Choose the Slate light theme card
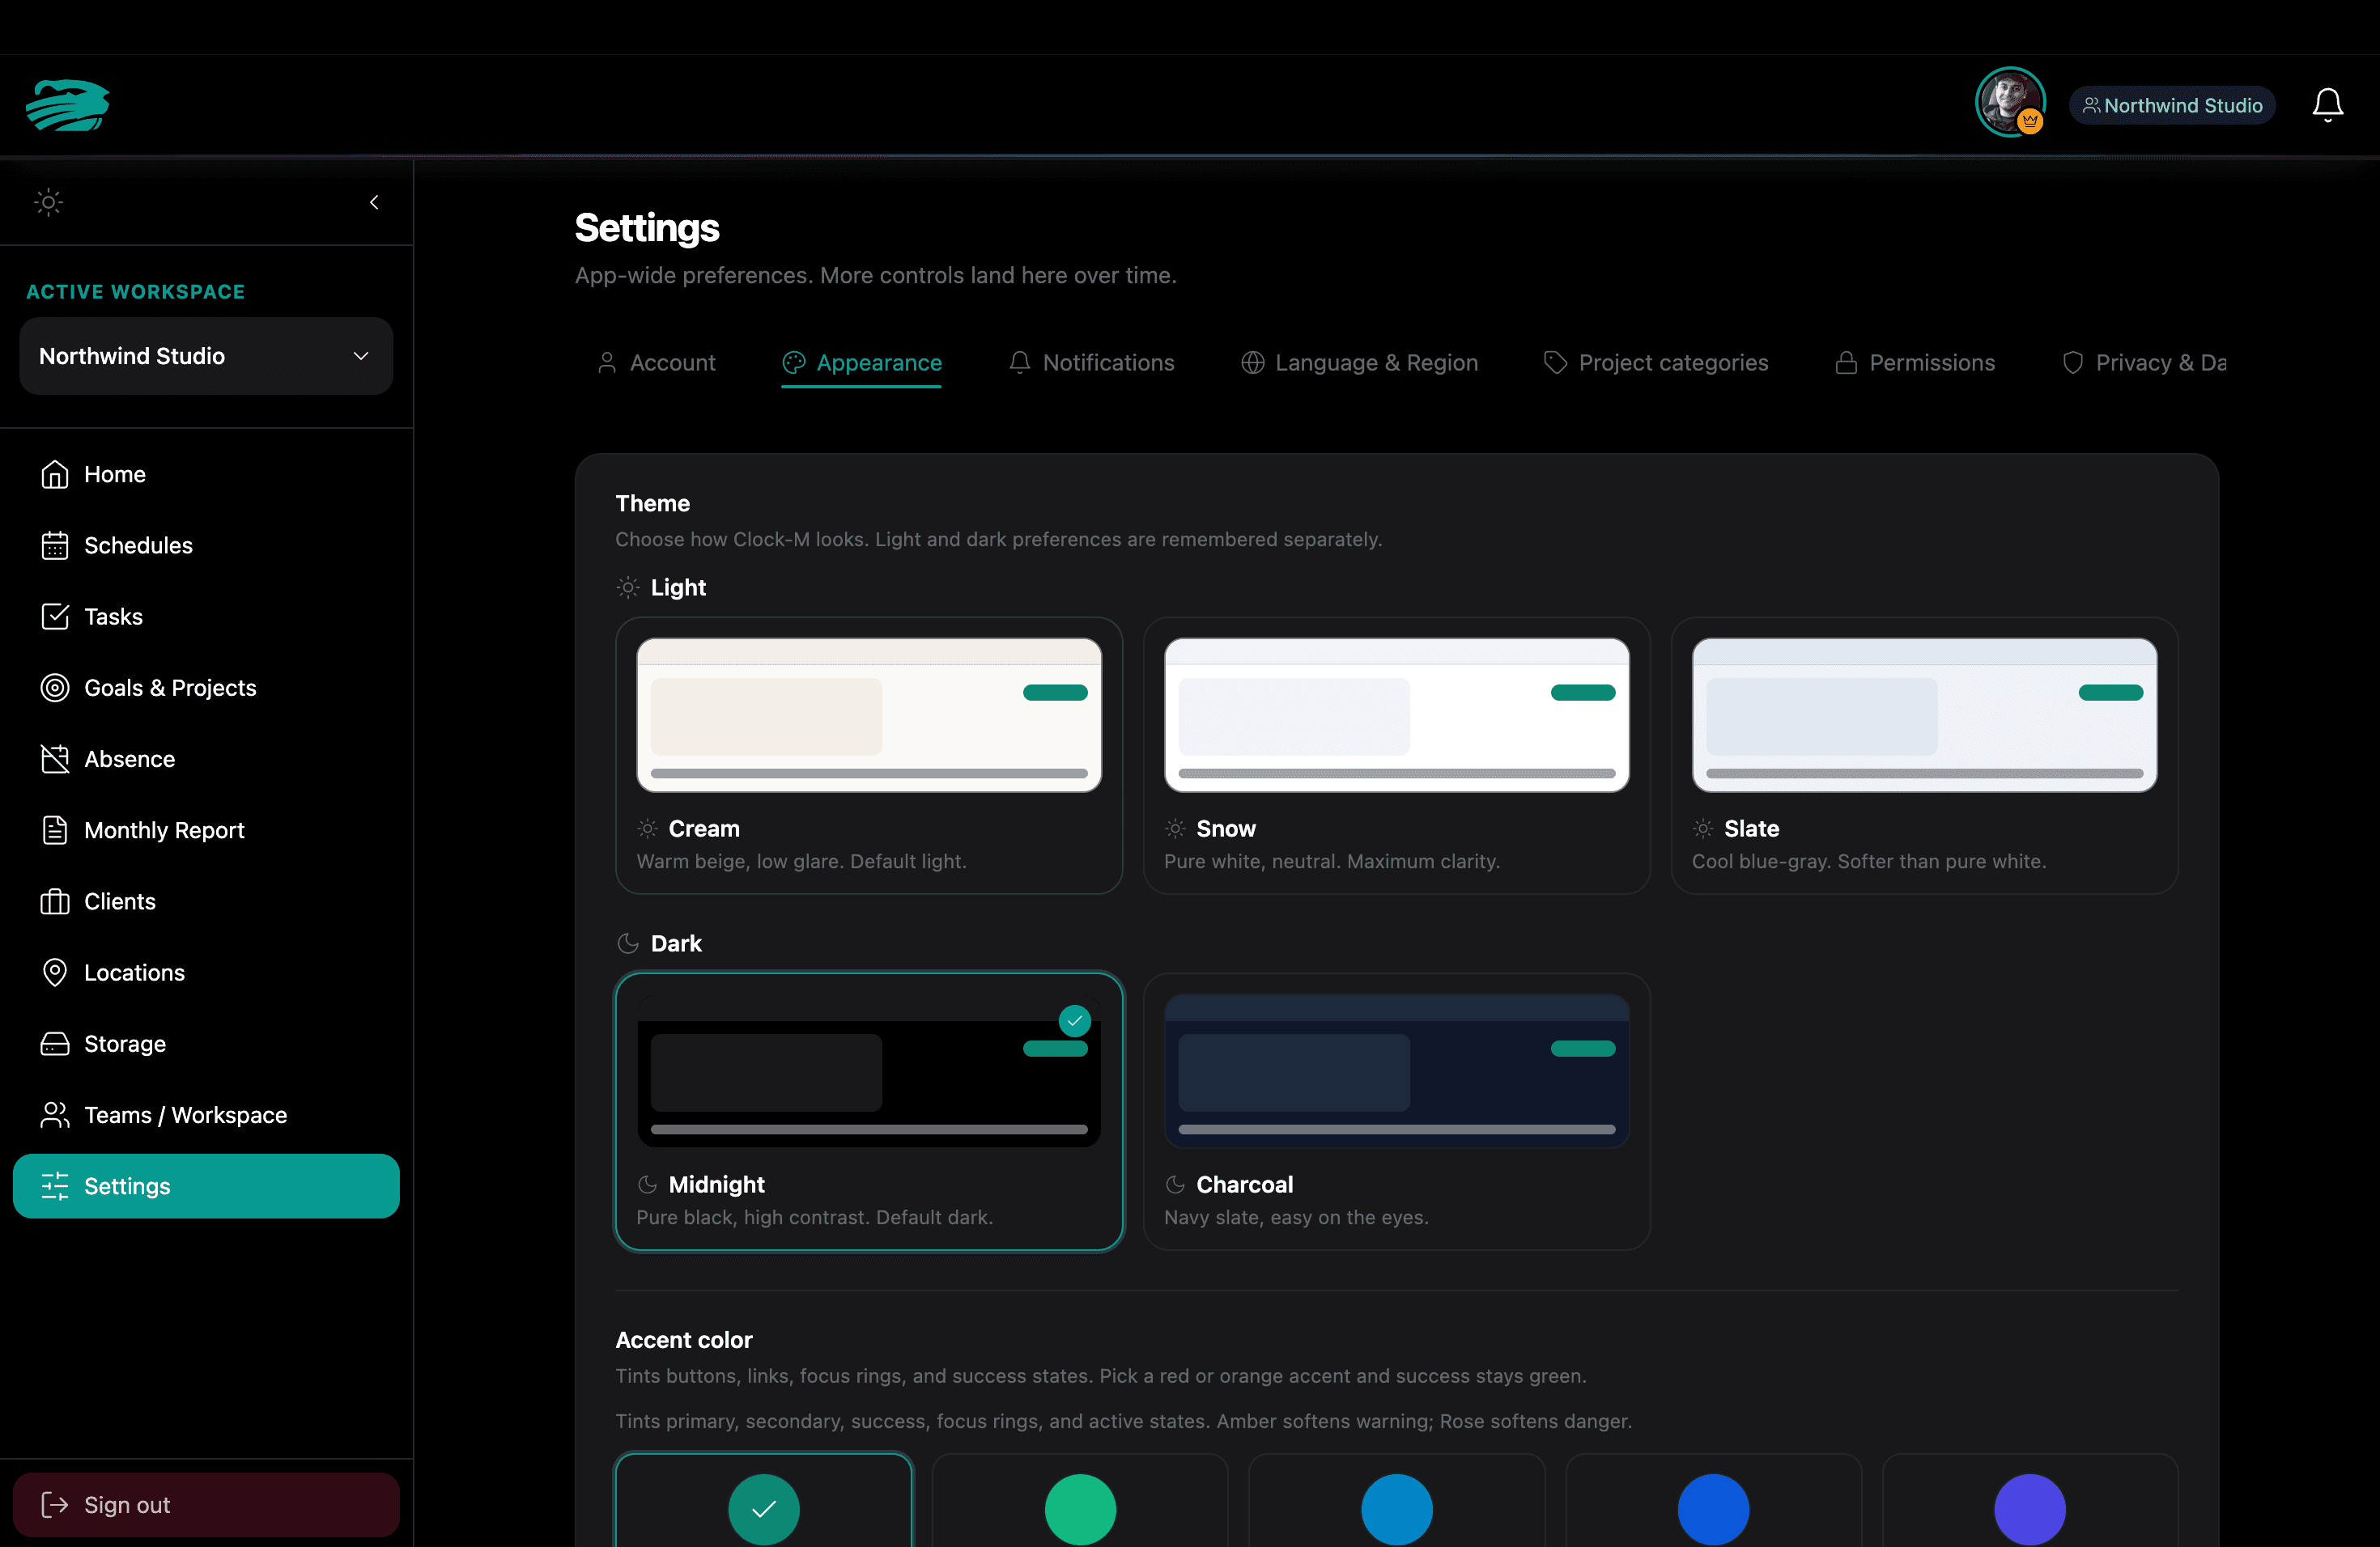 [x=1924, y=756]
